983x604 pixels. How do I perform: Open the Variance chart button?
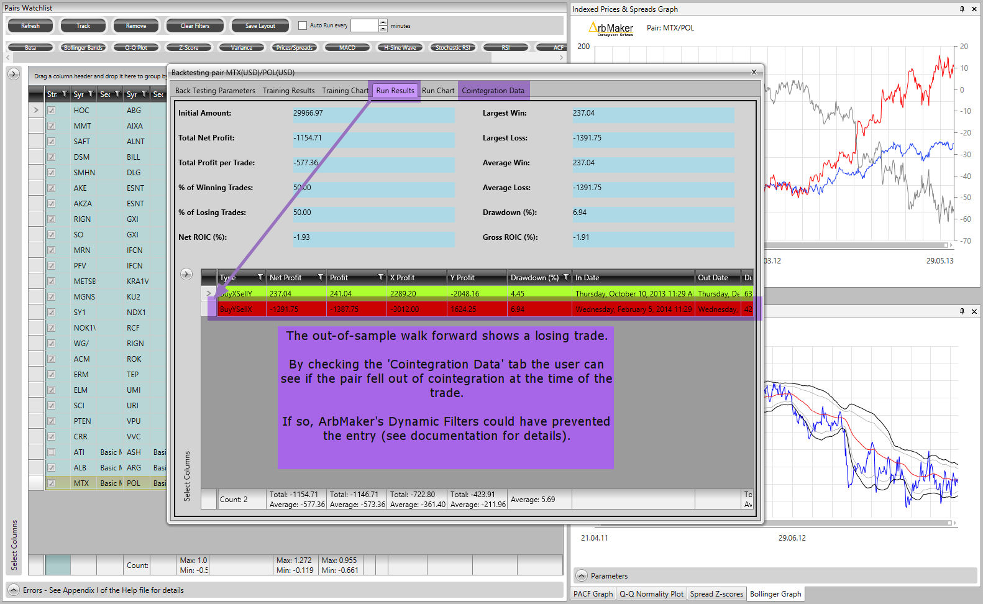tap(242, 48)
